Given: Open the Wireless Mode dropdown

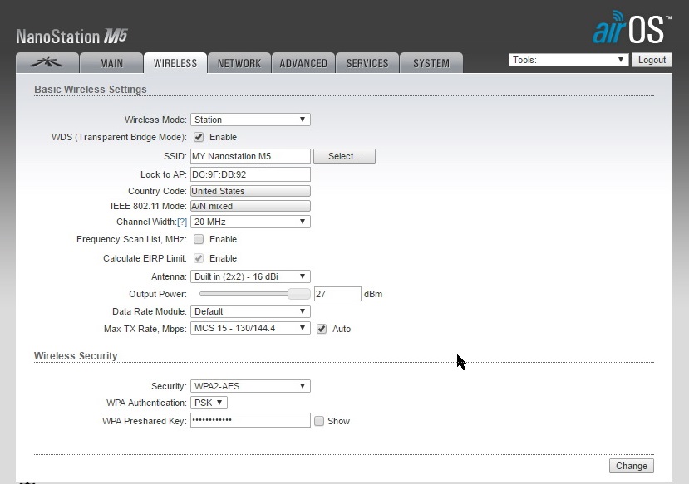Looking at the screenshot, I should [x=250, y=120].
